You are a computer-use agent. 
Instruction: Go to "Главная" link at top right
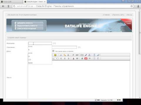pos(106,15)
